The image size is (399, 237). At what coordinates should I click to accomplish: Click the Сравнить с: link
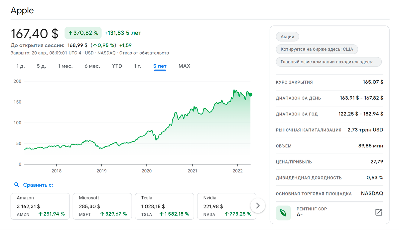click(x=38, y=185)
